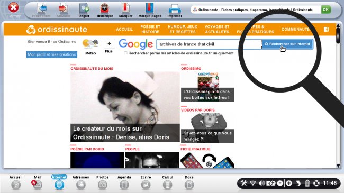Open the HUMOUR, JEUX ET RECETTES menu
The width and height of the screenshot is (344, 193).
point(183,29)
